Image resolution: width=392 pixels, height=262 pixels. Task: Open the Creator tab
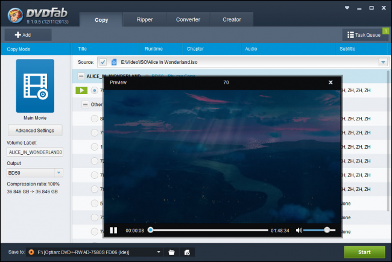click(x=232, y=19)
